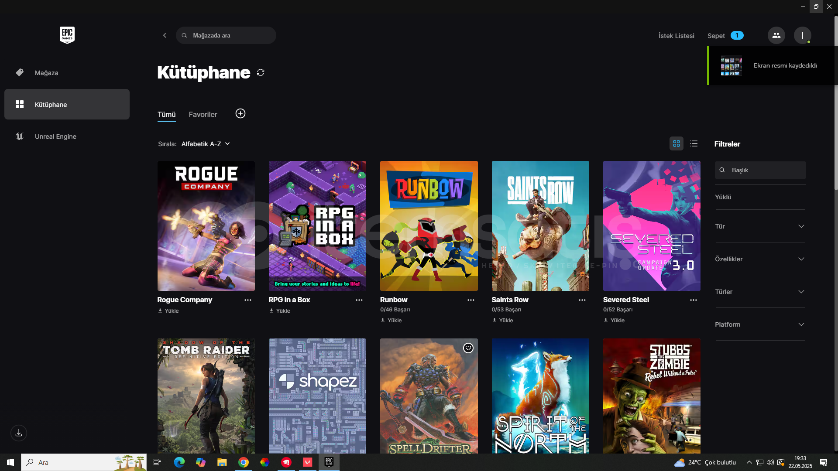This screenshot has height=471, width=838.
Task: Go back using the back arrow
Action: [x=165, y=35]
